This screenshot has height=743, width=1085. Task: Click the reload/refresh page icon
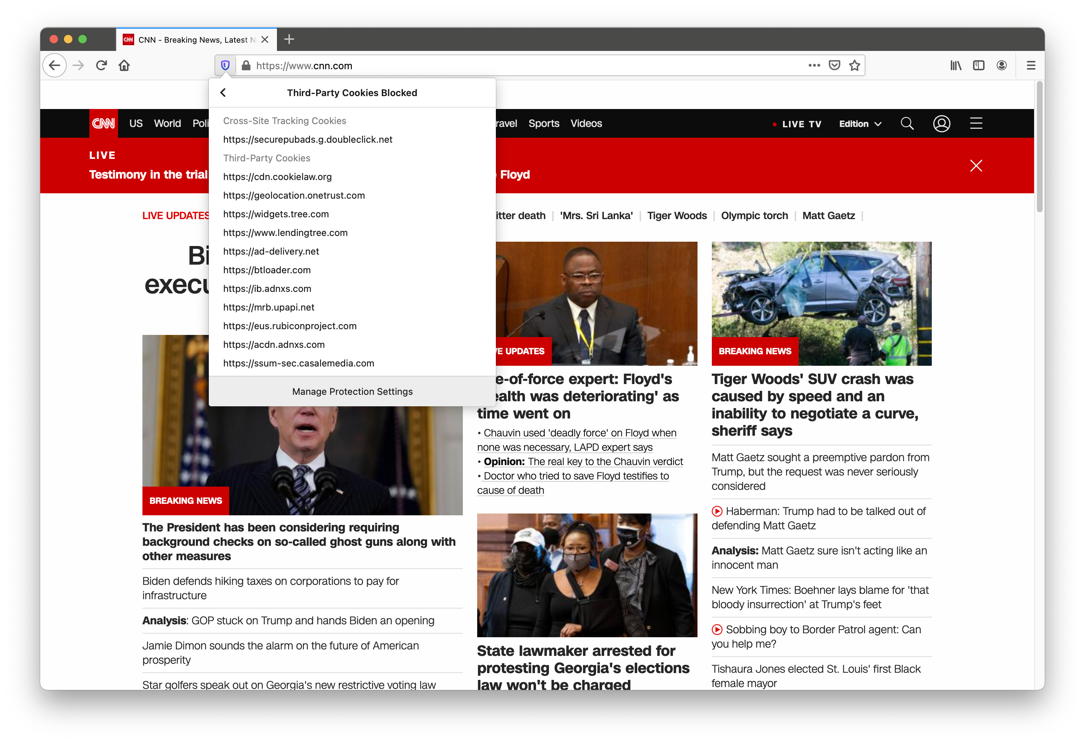click(x=100, y=65)
